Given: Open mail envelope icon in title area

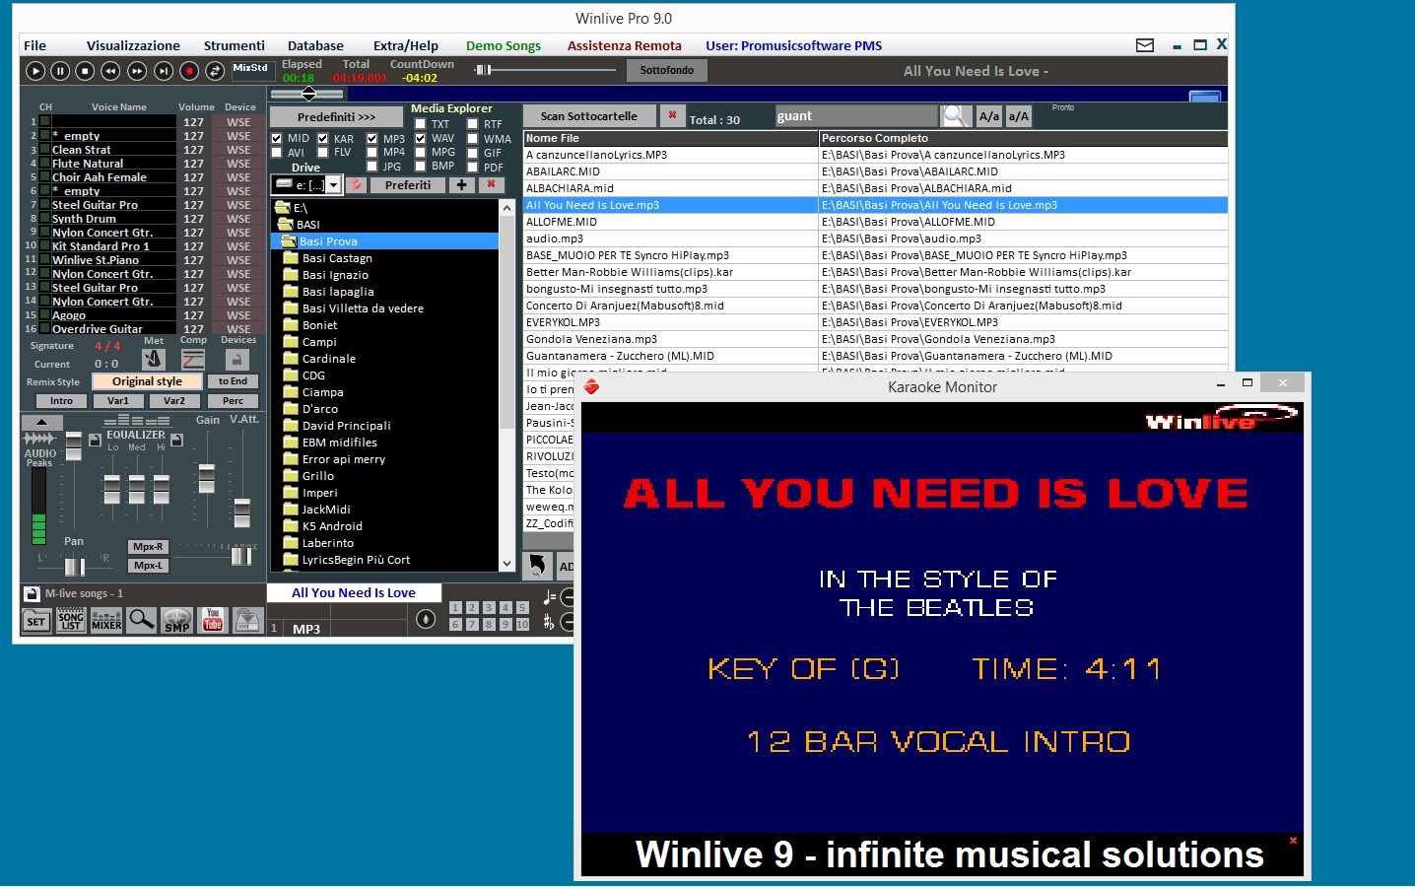Looking at the screenshot, I should pos(1145,45).
